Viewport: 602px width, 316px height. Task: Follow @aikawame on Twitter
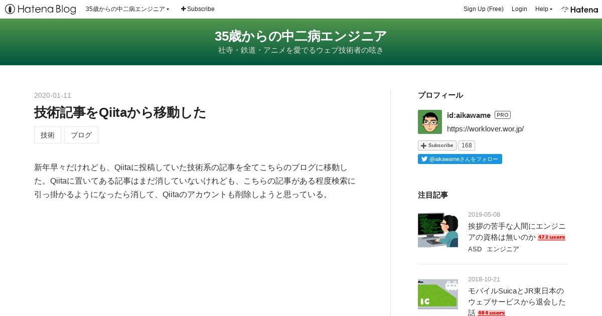460,159
